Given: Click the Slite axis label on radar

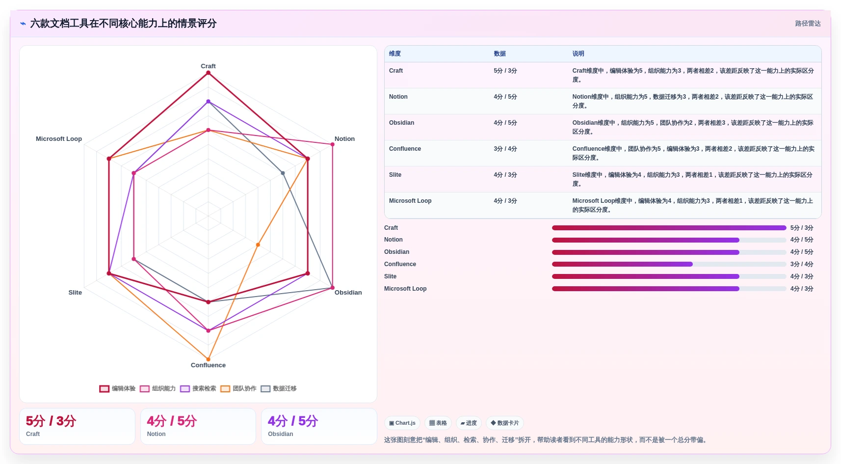Looking at the screenshot, I should [x=75, y=293].
